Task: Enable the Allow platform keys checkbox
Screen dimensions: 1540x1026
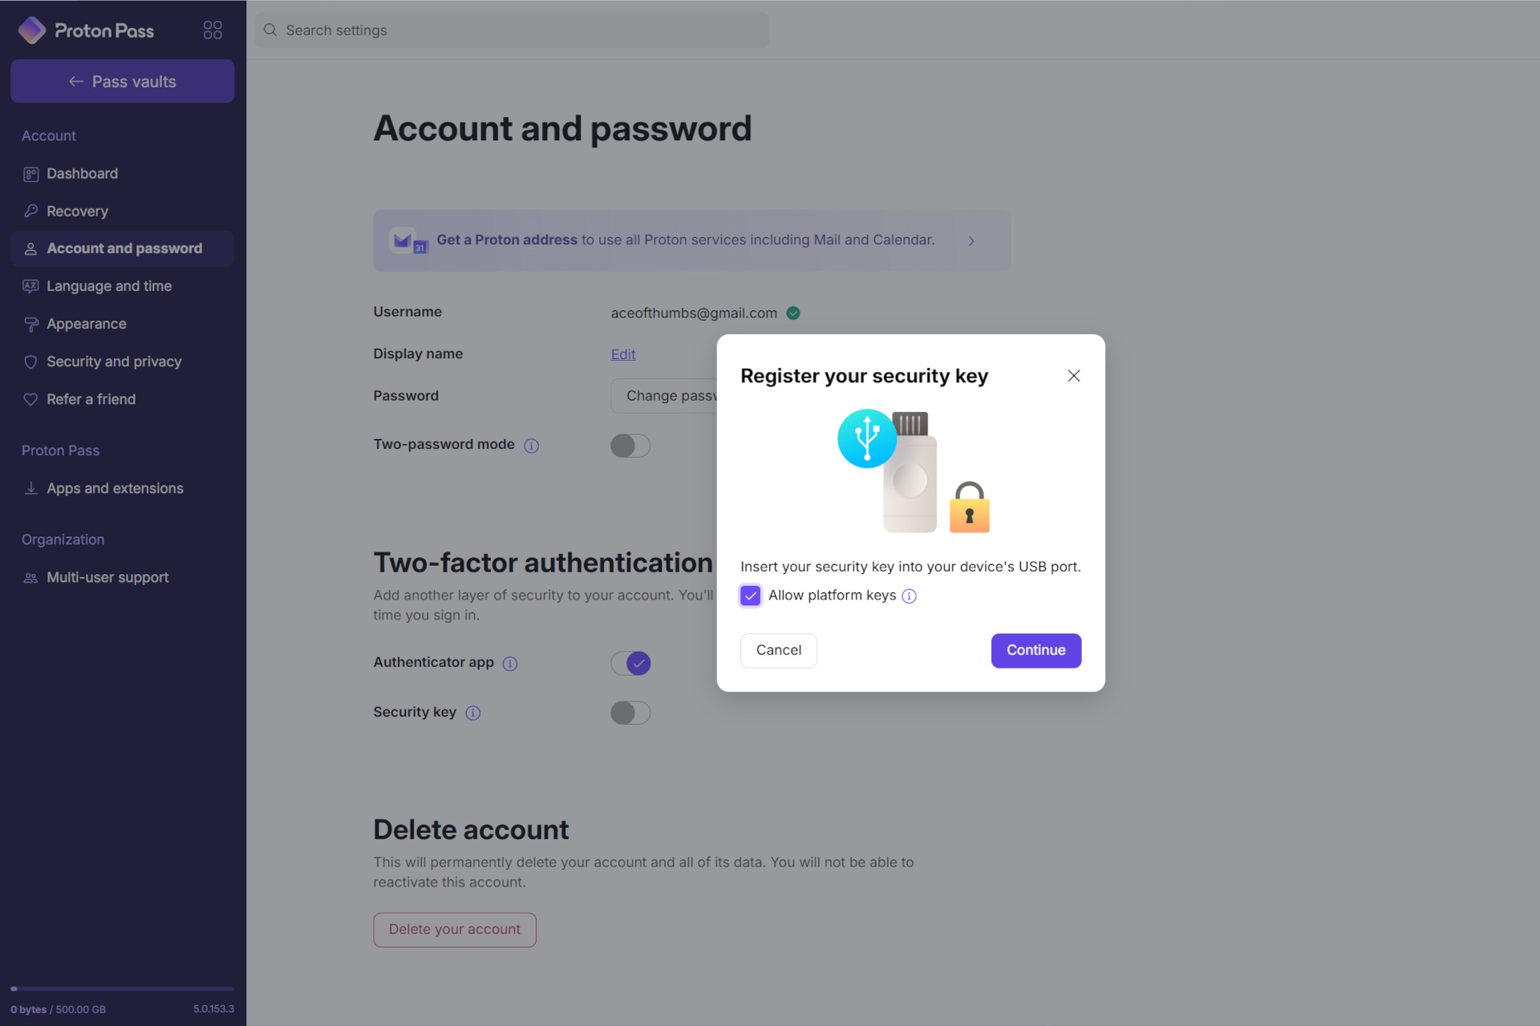Action: pyautogui.click(x=749, y=594)
